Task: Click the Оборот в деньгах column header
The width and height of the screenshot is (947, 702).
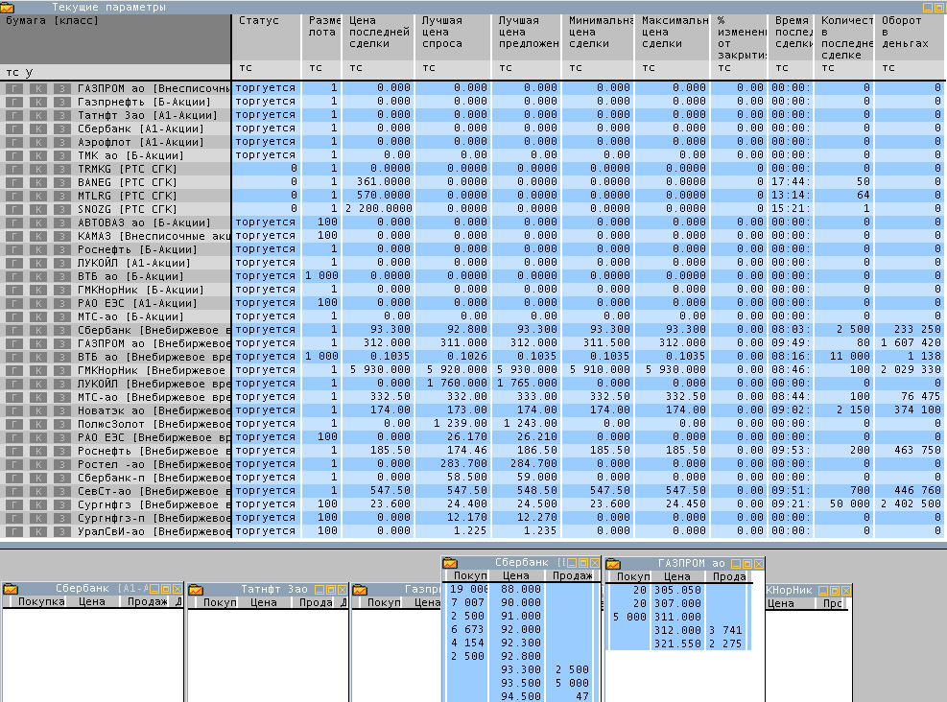Action: coord(911,37)
